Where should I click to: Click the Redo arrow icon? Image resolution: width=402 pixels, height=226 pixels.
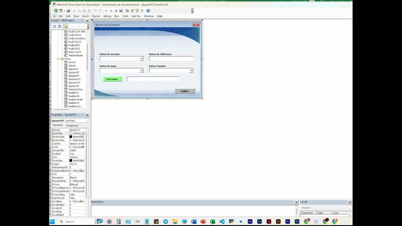100,10
